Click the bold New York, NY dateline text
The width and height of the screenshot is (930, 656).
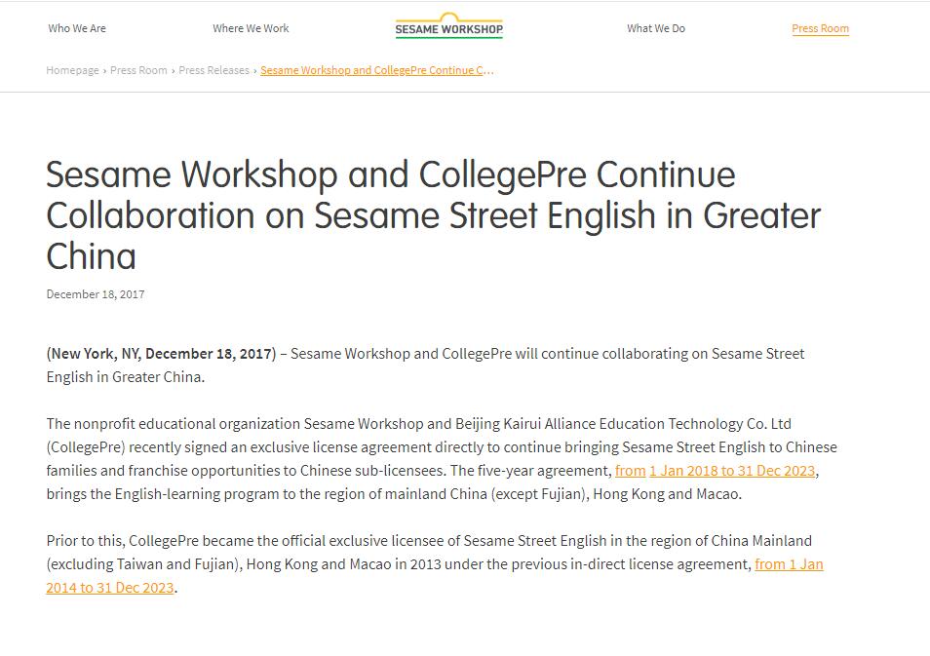point(161,354)
